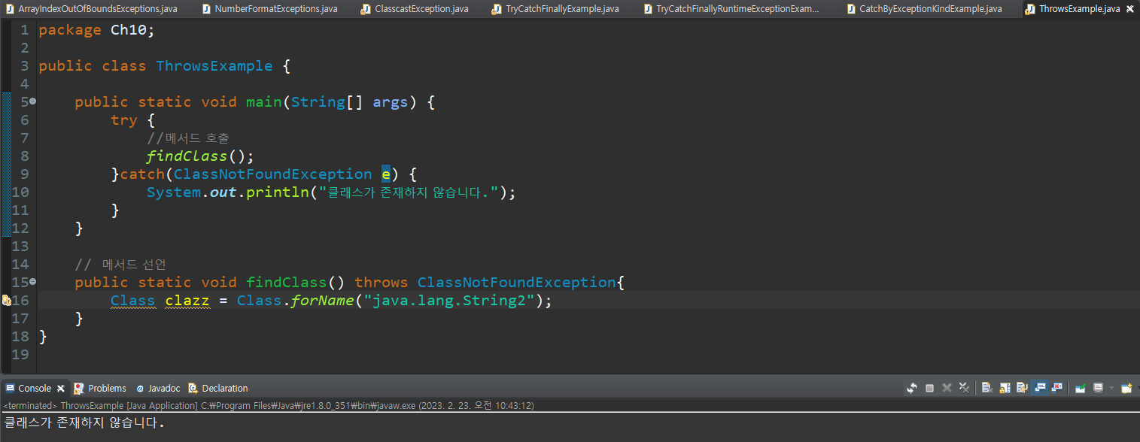1140x442 pixels.
Task: Click the synchronize arrows icon in Console toolbar
Action: (x=912, y=388)
